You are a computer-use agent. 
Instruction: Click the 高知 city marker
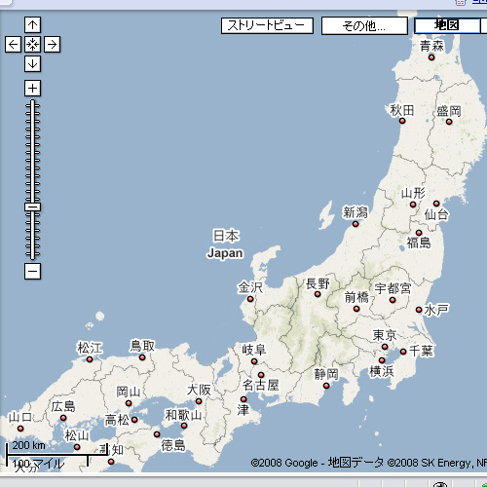click(111, 462)
